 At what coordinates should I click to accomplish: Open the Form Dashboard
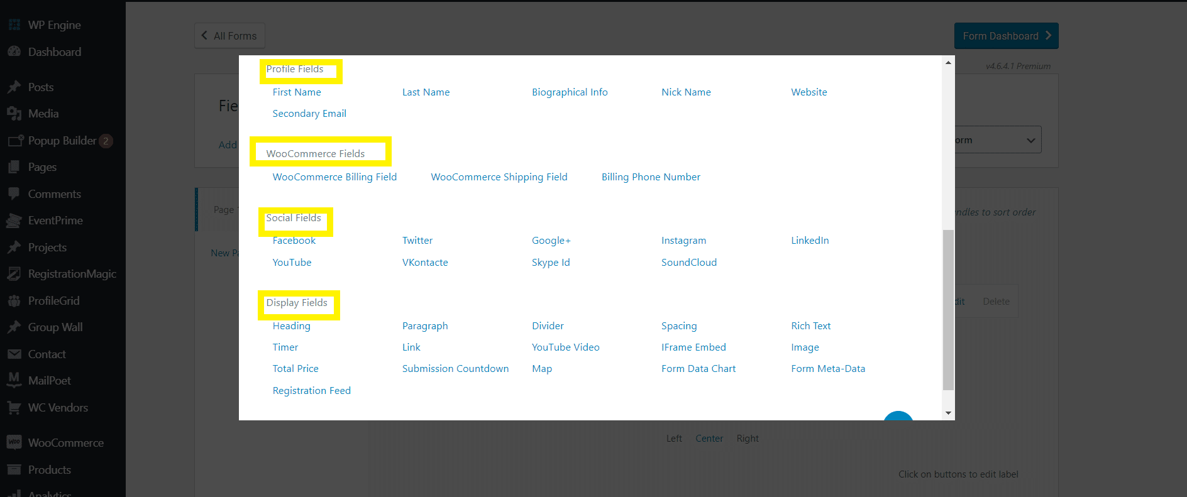point(1006,36)
